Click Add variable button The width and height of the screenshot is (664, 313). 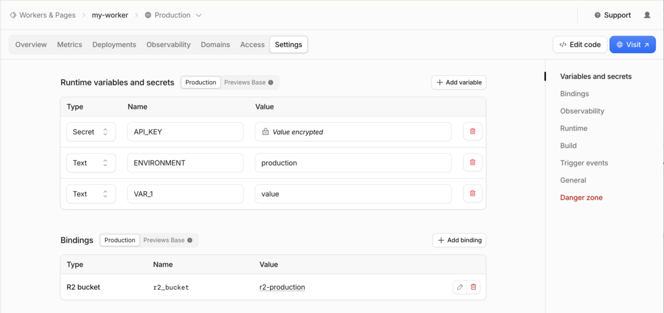click(x=459, y=82)
